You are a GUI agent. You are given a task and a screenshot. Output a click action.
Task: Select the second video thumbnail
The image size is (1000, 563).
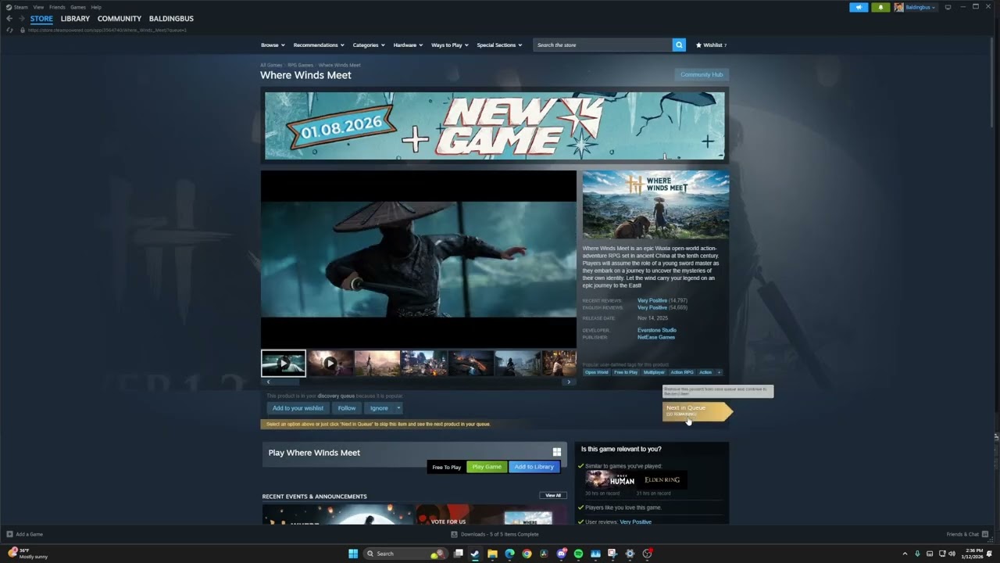point(330,363)
